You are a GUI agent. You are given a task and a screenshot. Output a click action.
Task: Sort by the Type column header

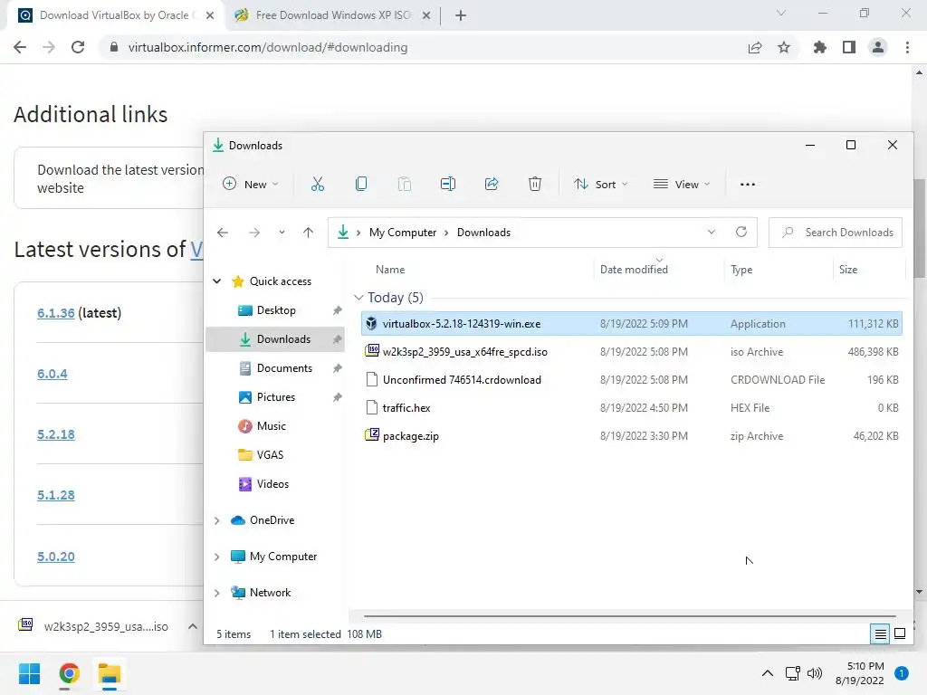(741, 270)
